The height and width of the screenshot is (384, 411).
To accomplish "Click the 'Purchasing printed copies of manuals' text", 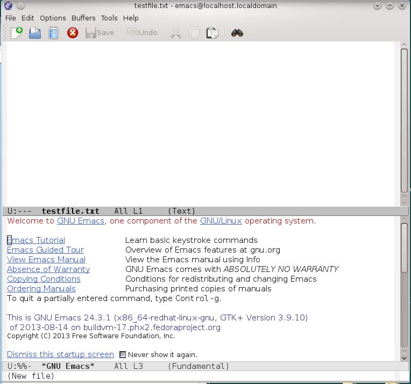I will tap(198, 289).
